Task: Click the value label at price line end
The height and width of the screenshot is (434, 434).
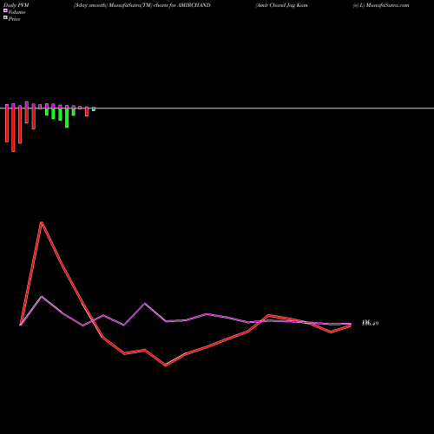Action: 371,323
